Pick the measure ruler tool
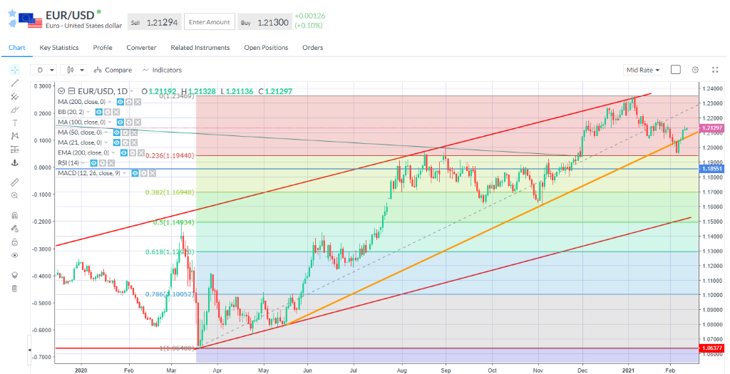Image resolution: width=730 pixels, height=374 pixels. (x=14, y=182)
